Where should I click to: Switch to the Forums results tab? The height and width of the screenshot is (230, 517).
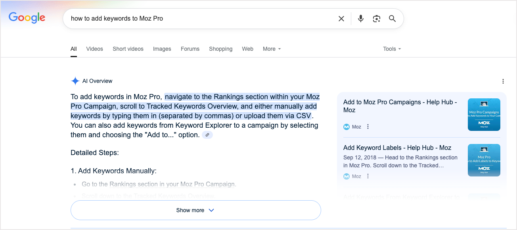pyautogui.click(x=190, y=49)
